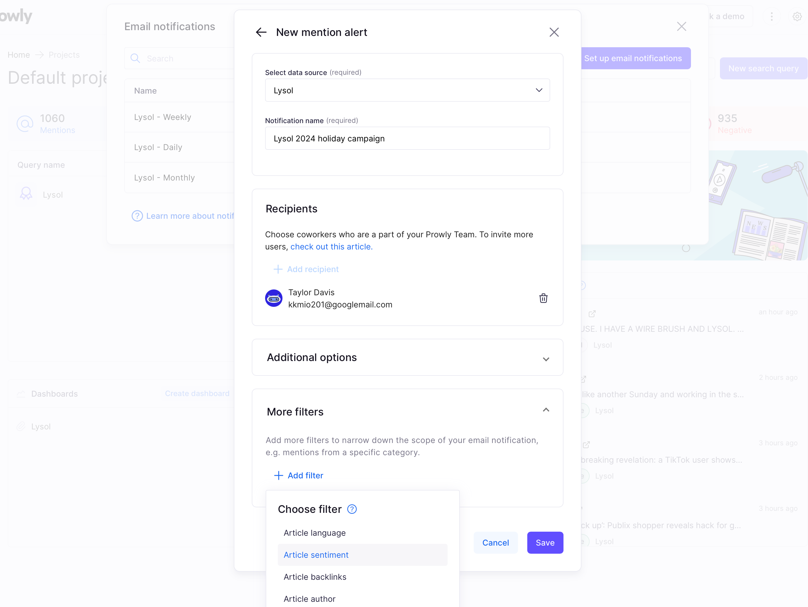
Task: Click the delete trash icon for Taylor Davis
Action: tap(543, 298)
